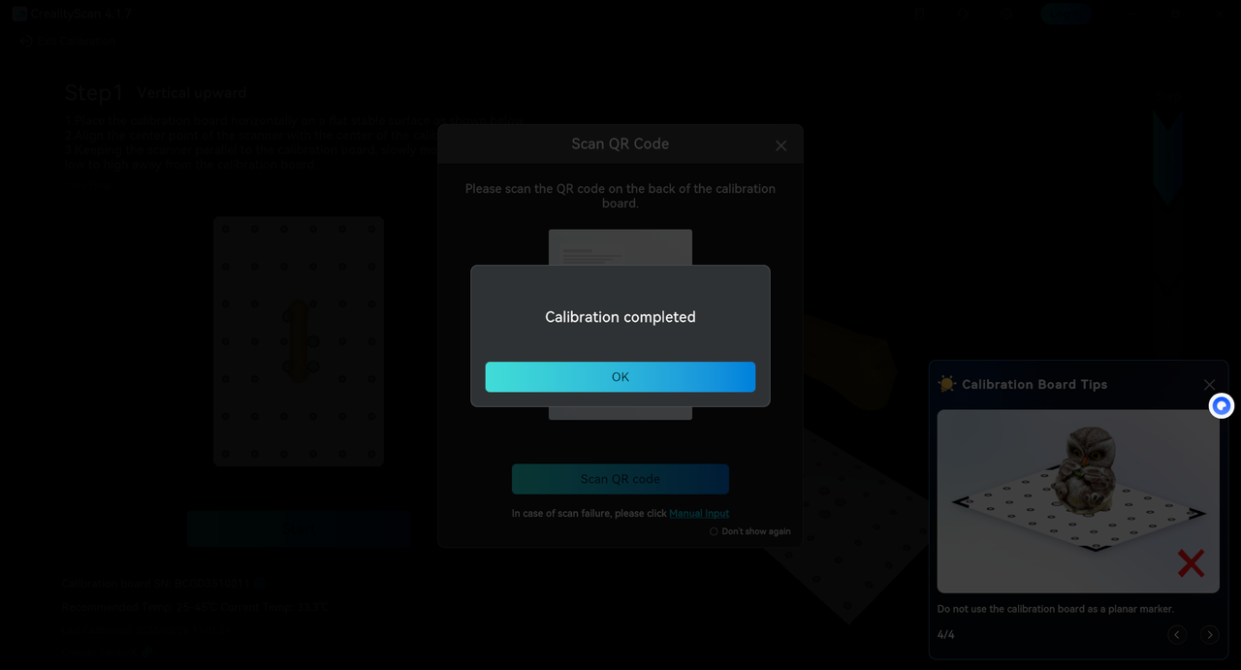Viewport: 1241px width, 670px height.
Task: Open the blue floating circle assistant icon
Action: coord(1222,405)
